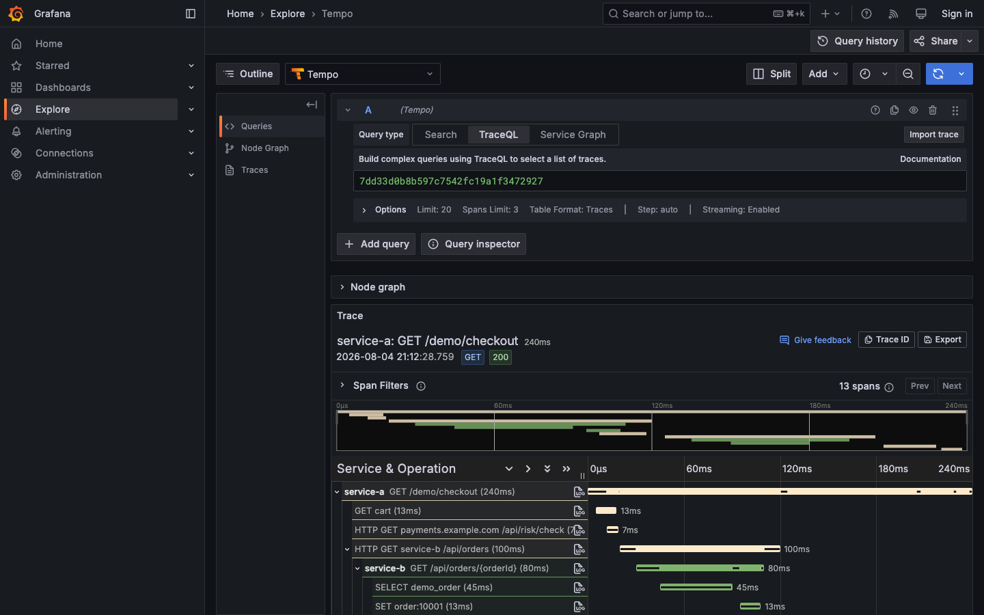Open logs for service-a checkout span
The width and height of the screenshot is (984, 615).
coord(579,492)
